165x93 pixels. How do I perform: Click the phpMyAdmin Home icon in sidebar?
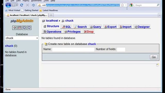[x=14, y=28]
